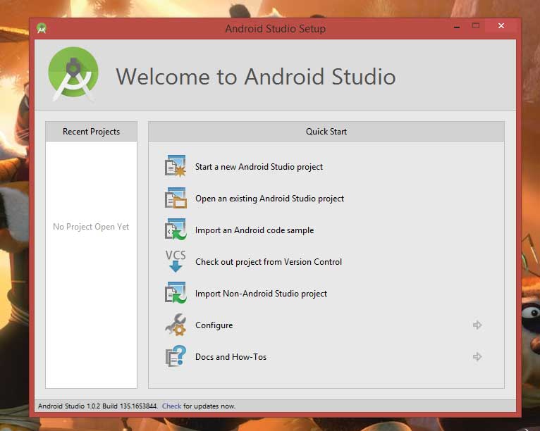The image size is (540, 431).
Task: Choose Check out project from Version Control
Action: click(x=269, y=262)
